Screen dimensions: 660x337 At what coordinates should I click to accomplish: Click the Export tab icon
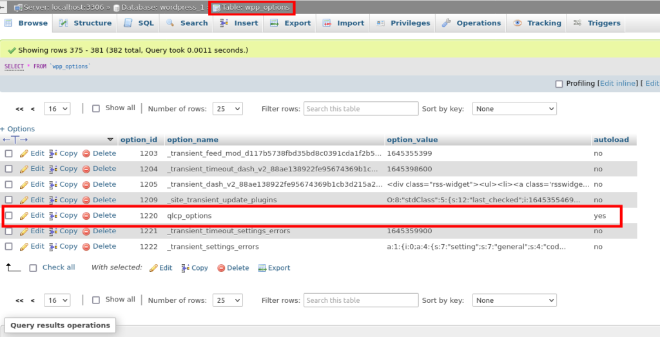tap(275, 23)
